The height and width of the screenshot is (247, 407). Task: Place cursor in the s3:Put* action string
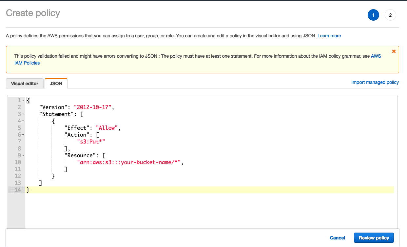pyautogui.click(x=91, y=142)
